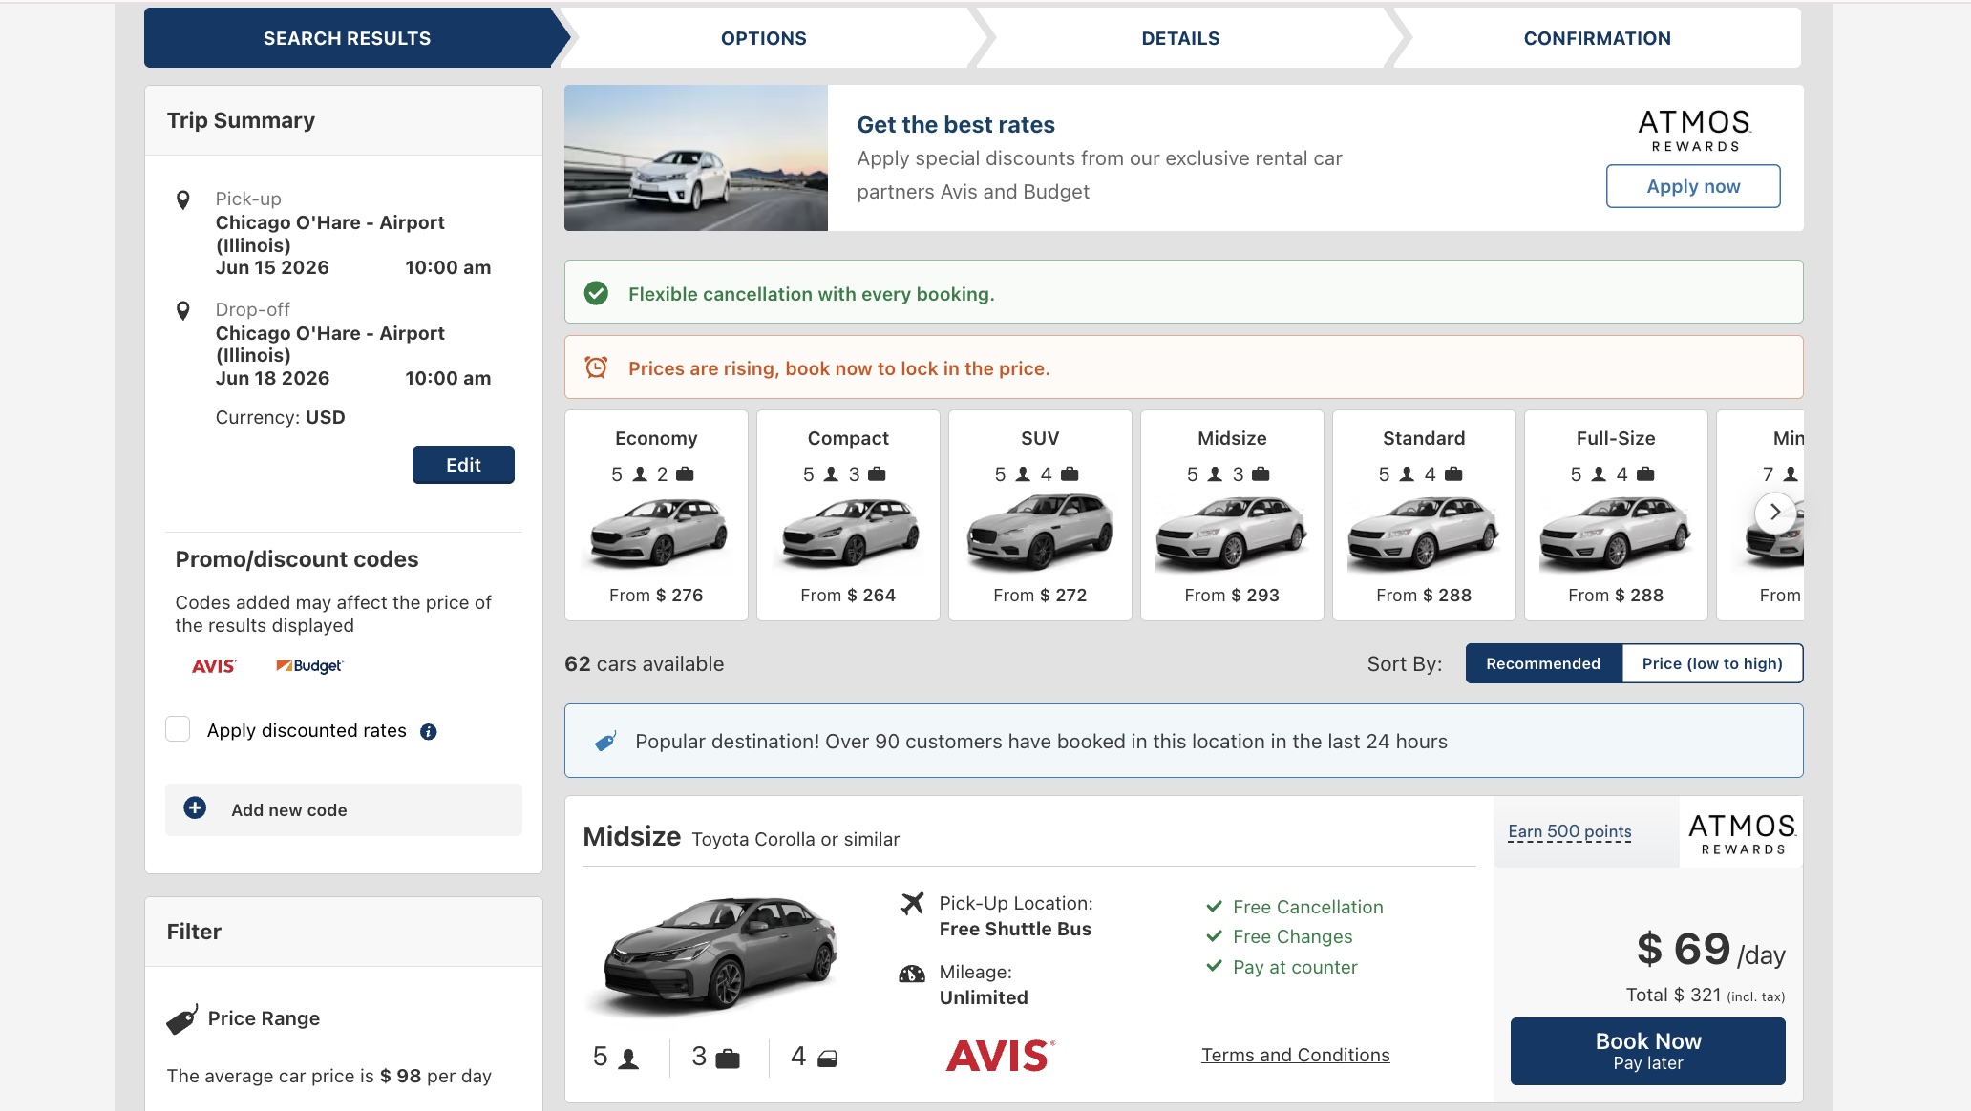The height and width of the screenshot is (1111, 1971).
Task: Click the 'From $ 264' Compact price
Action: [x=848, y=595]
